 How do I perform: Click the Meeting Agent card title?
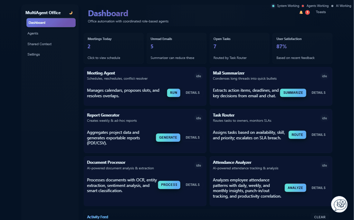point(101,73)
